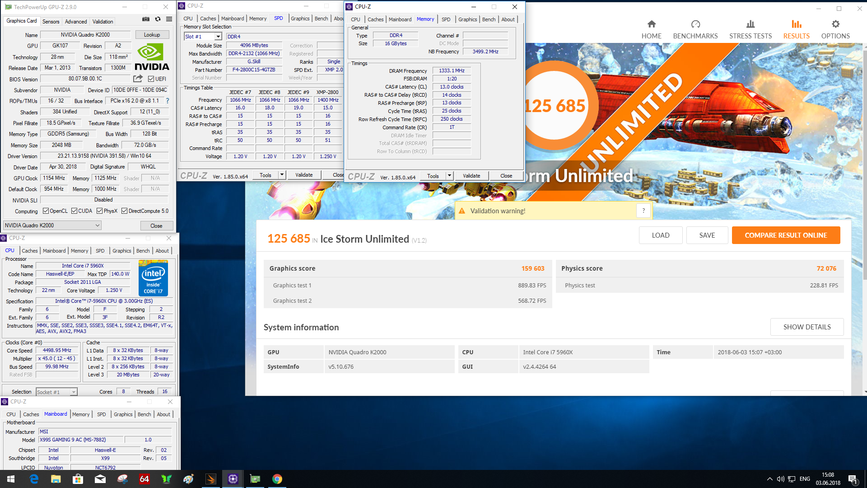This screenshot has height=488, width=867.
Task: Open Mainboard tab in Memory CPU-Z window
Action: click(400, 19)
